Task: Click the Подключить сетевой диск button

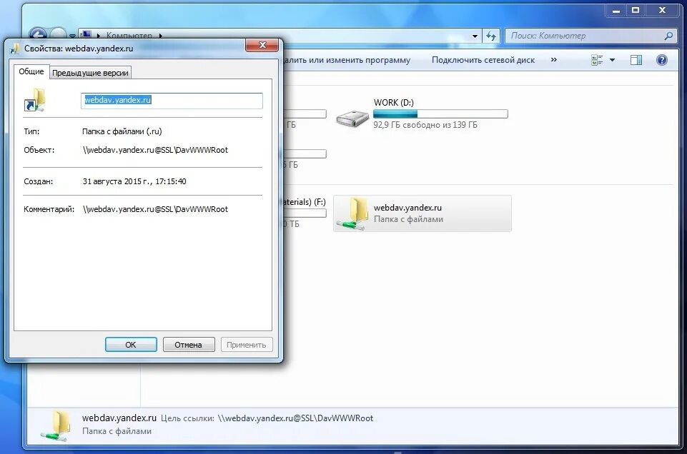Action: 483,60
